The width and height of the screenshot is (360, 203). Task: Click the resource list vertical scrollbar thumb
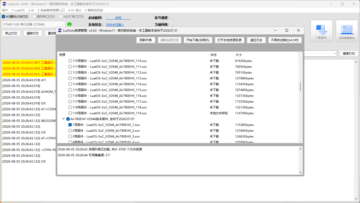coord(300,87)
